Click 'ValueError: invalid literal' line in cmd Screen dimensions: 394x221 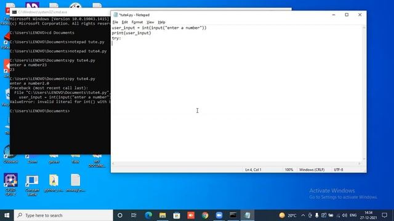[x=60, y=102]
